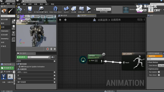
Task: Select the 主角 asset thumbnail
Action: pos(4,77)
